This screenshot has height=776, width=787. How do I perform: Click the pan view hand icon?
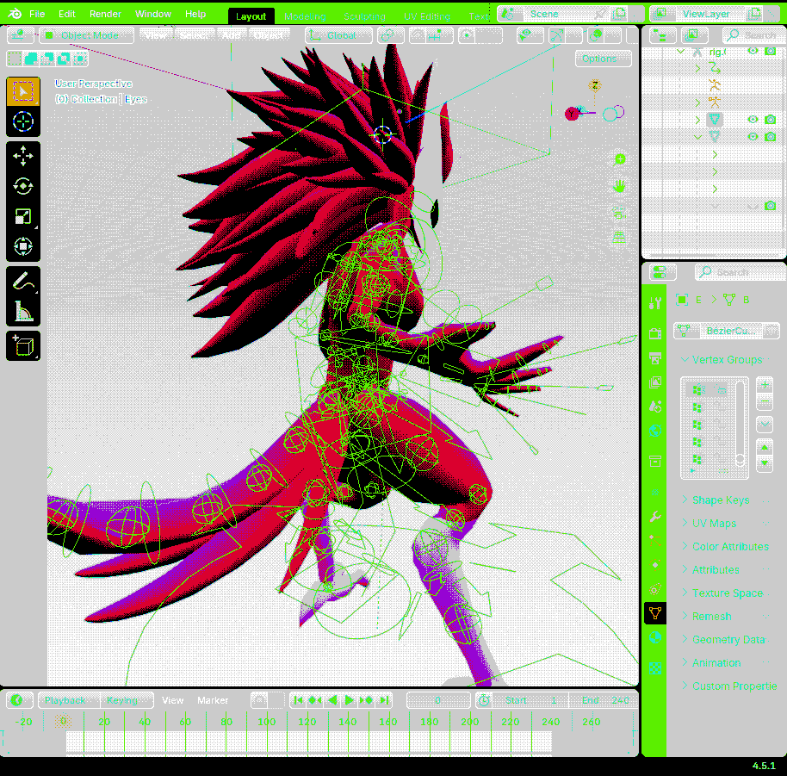point(620,187)
